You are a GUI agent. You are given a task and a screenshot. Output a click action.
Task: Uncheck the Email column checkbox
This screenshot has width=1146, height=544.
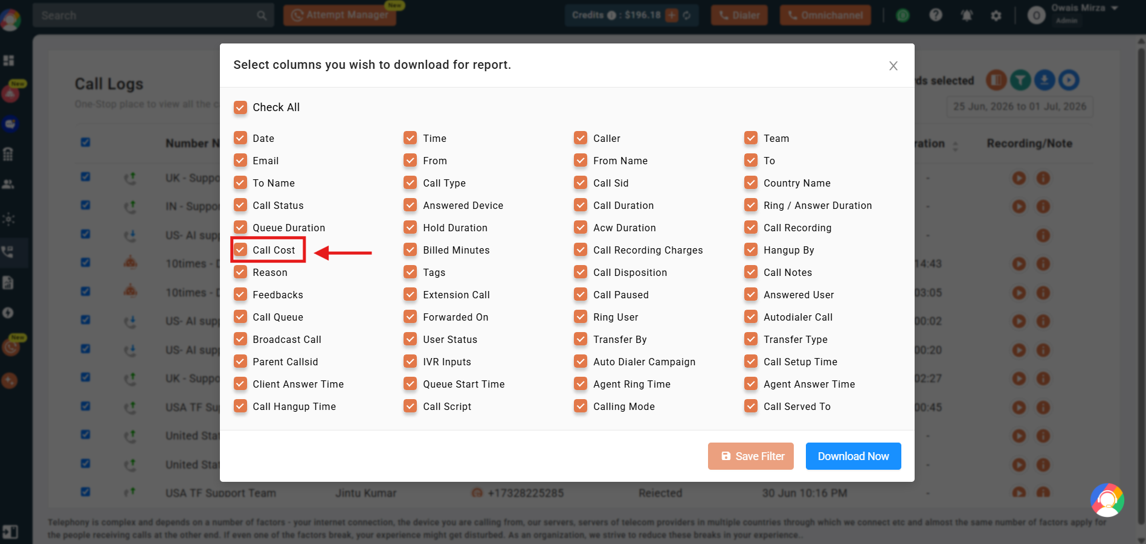pyautogui.click(x=240, y=161)
